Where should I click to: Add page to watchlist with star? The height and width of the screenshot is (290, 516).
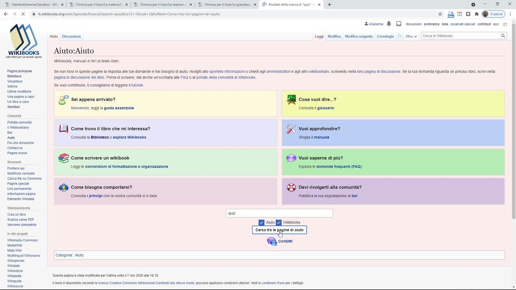tap(399, 36)
